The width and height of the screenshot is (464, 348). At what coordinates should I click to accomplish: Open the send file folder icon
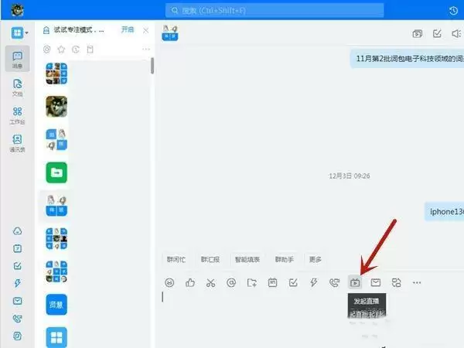[252, 282]
